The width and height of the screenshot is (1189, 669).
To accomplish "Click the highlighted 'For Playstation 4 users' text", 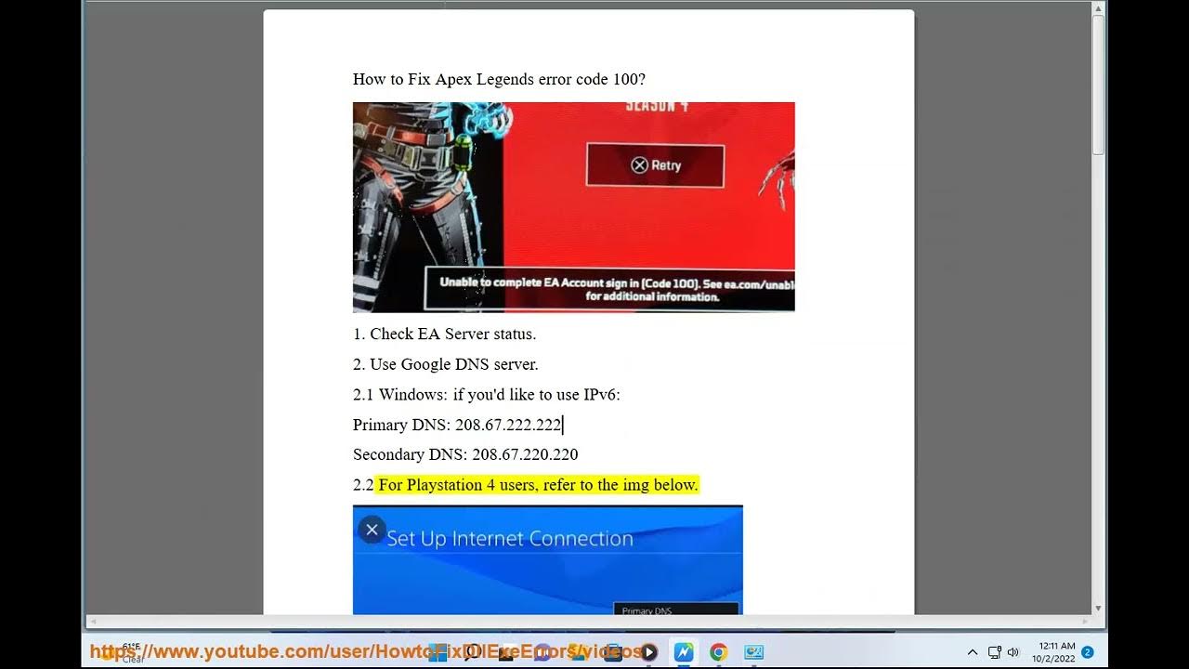I will point(538,484).
